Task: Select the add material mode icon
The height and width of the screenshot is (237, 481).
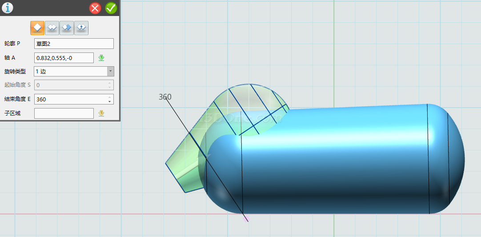Action: tap(52, 28)
